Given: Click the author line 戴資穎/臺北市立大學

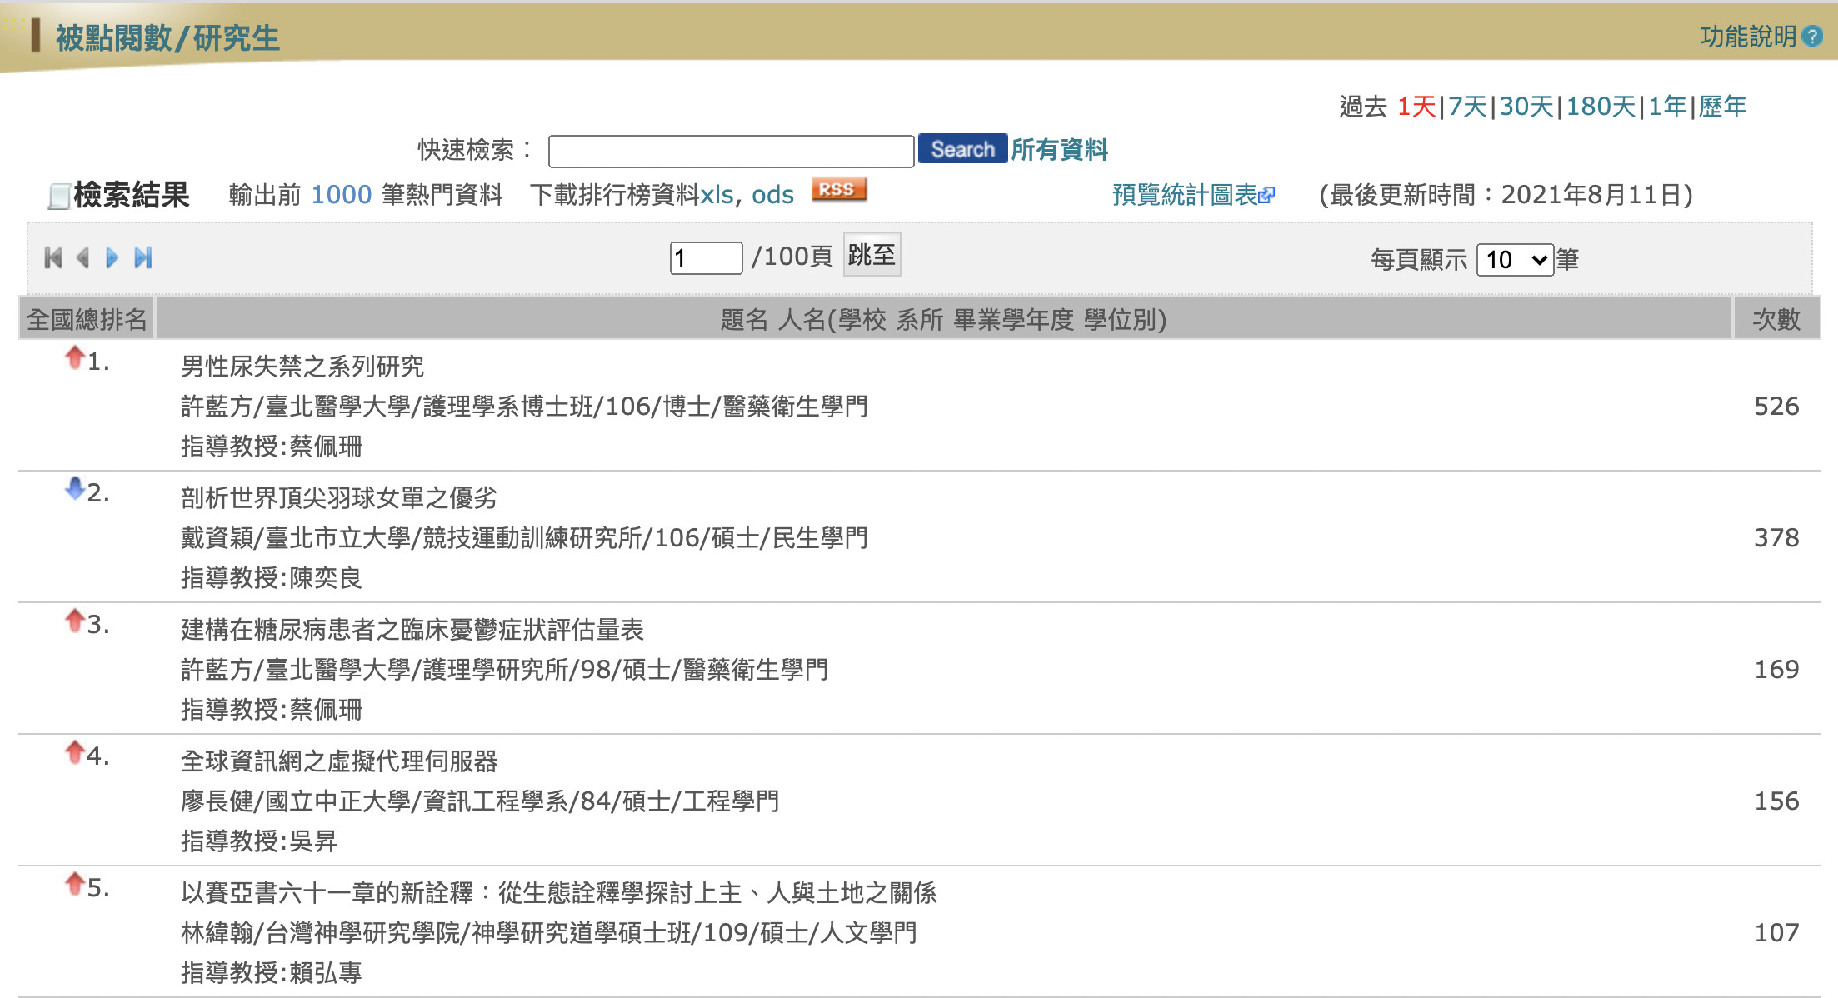Looking at the screenshot, I should point(525,538).
